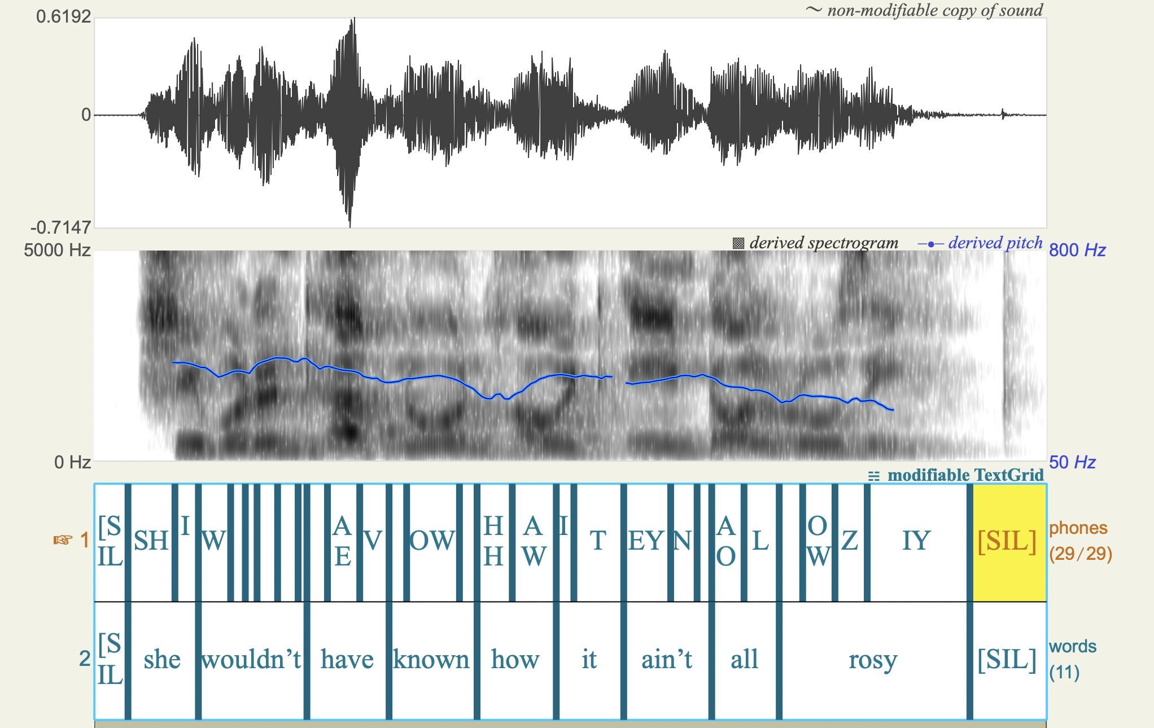Click the -0.7147 waveform minimum amplitude label

point(60,228)
